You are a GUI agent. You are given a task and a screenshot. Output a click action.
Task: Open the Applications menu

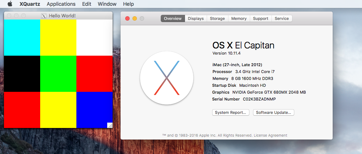point(61,4)
